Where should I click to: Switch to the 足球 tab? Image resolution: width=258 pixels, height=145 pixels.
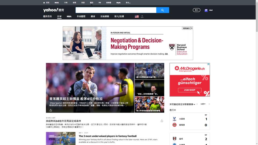59,16
